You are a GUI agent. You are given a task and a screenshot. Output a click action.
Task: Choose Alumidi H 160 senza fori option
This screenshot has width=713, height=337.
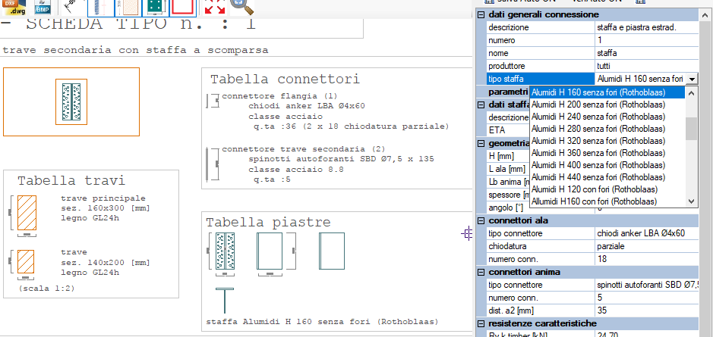pos(607,92)
